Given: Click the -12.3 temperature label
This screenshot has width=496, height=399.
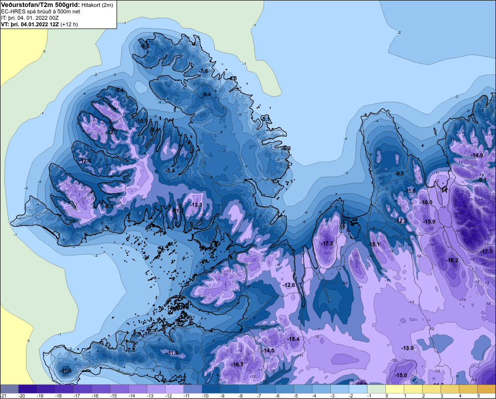Looking at the screenshot, I should click(x=401, y=221).
